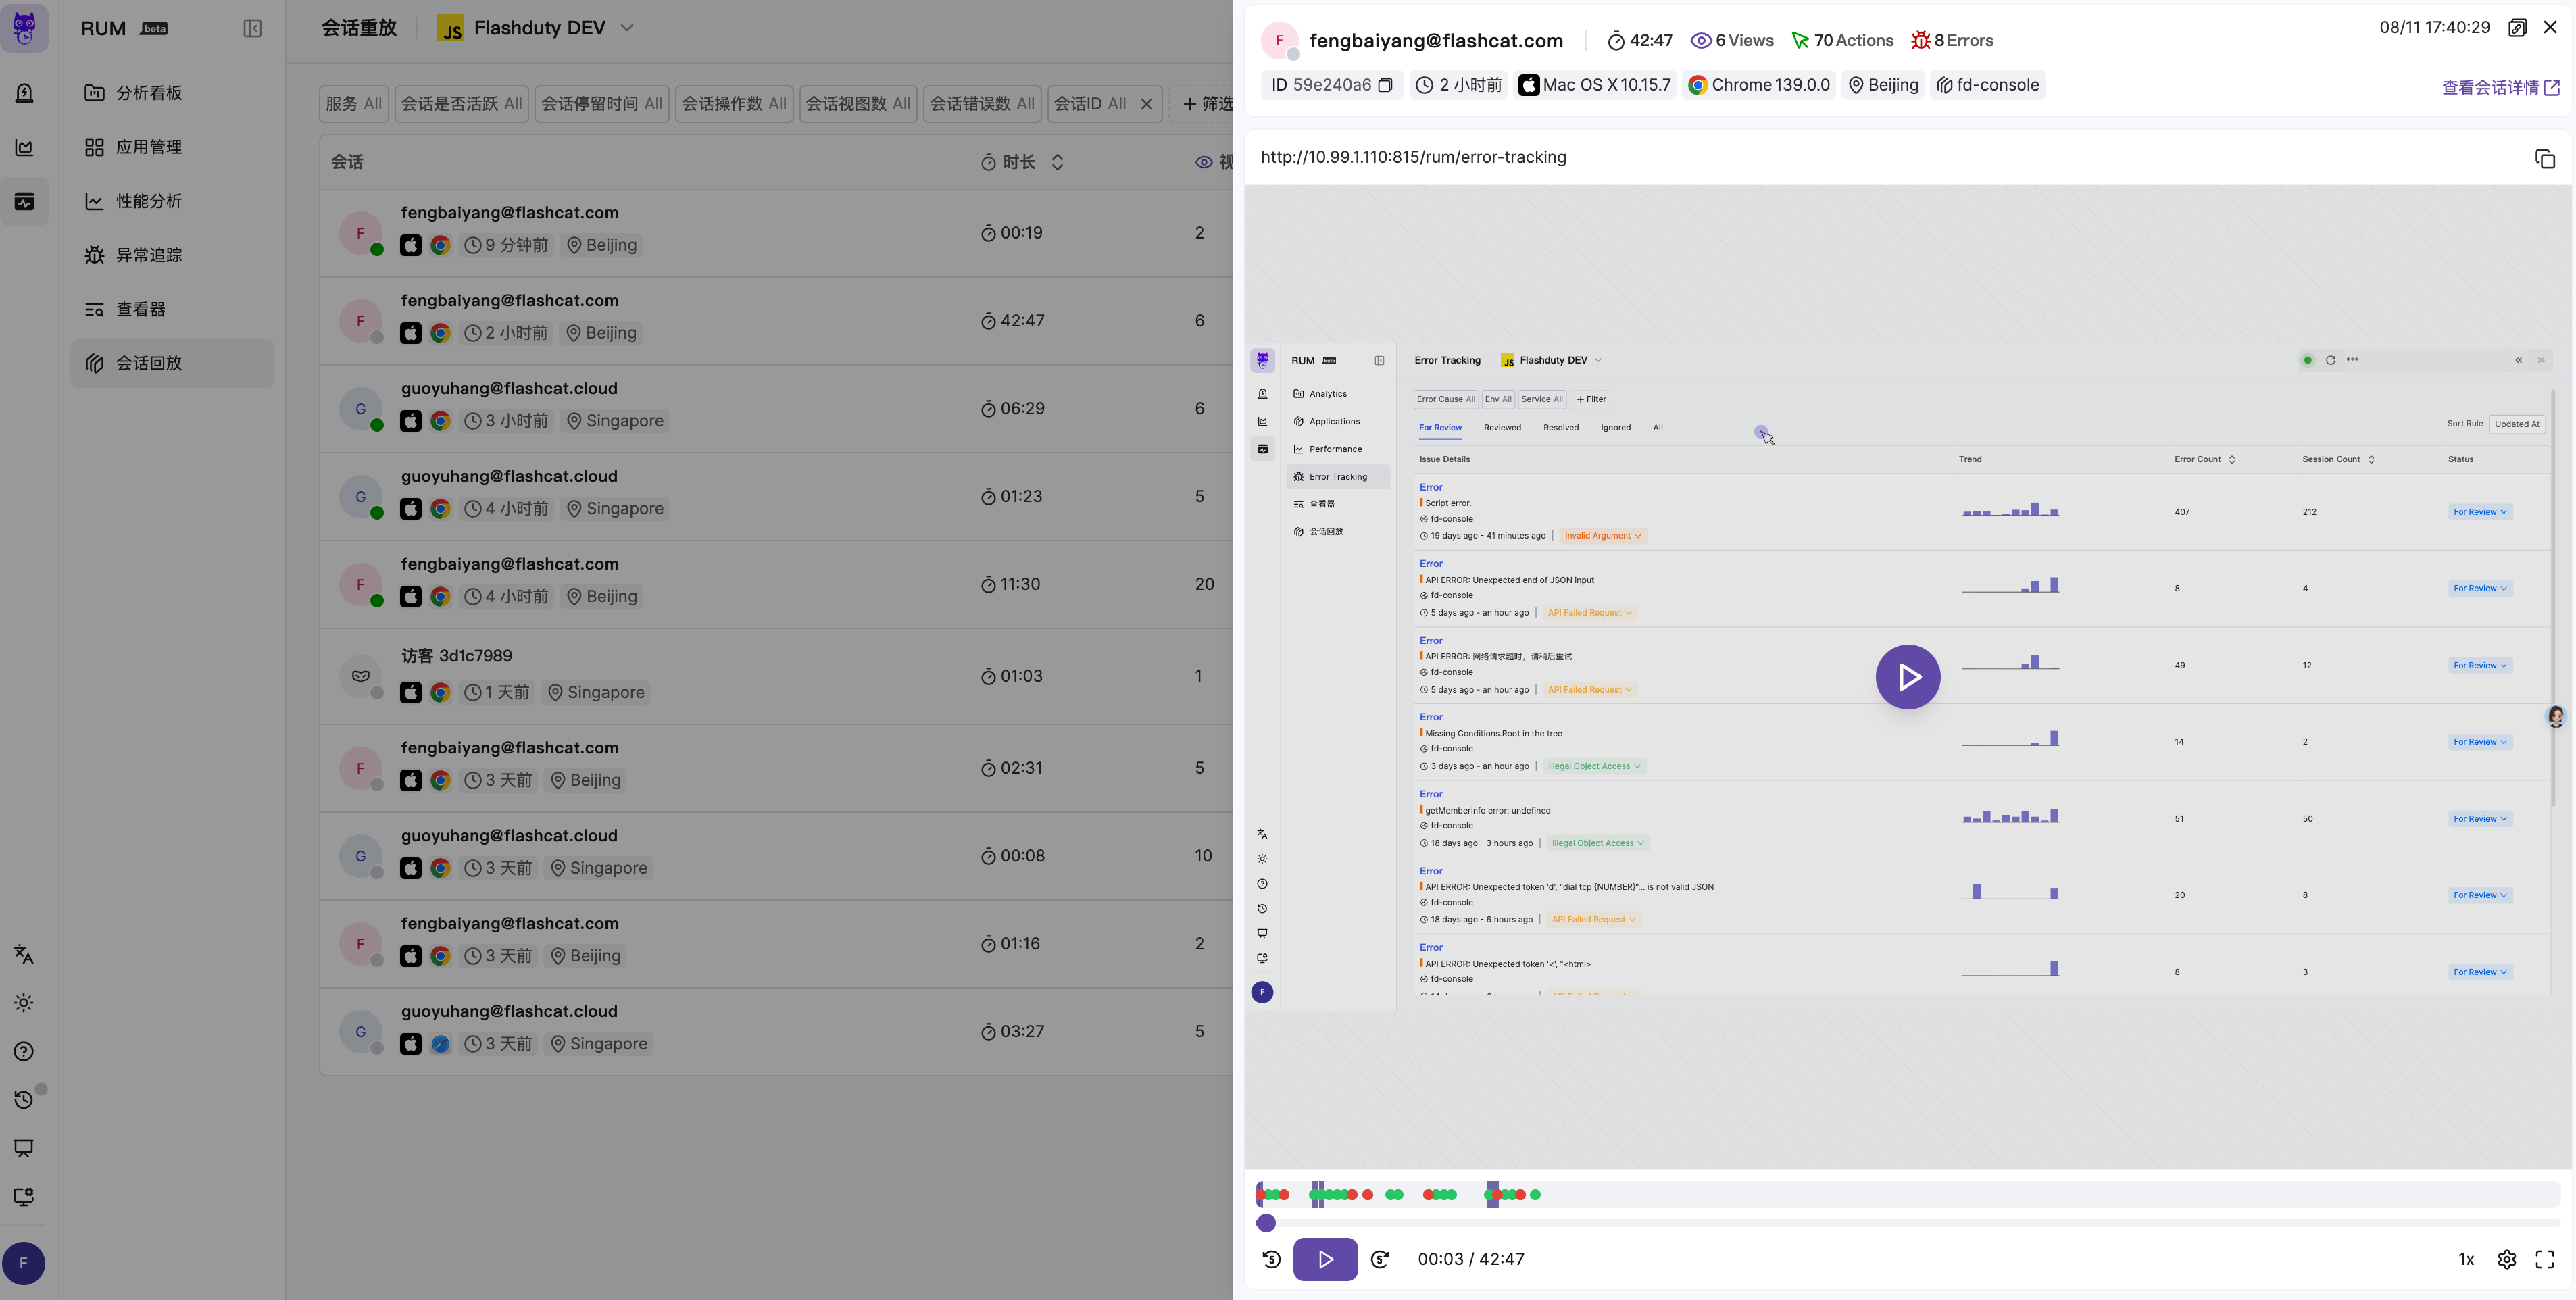This screenshot has height=1300, width=2576.
Task: Open 查看会话详情 link
Action: click(x=2500, y=87)
